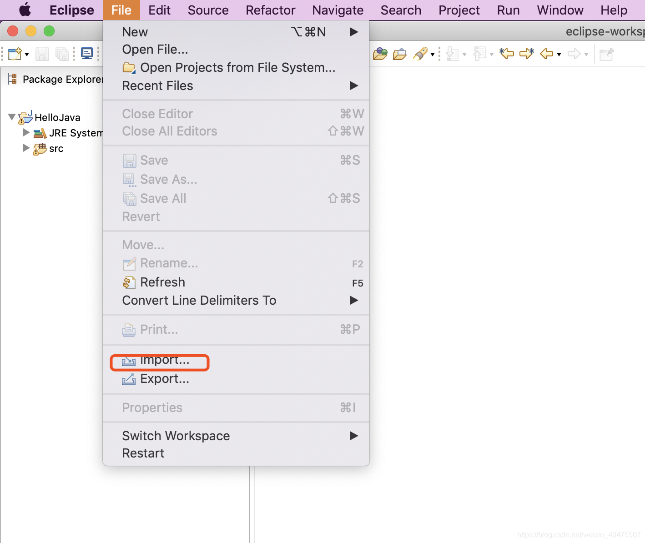This screenshot has width=645, height=543.
Task: Open the Forward history dropdown arrow
Action: point(586,55)
